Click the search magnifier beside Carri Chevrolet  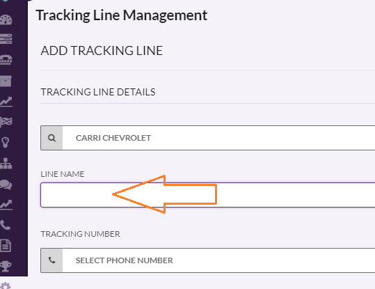click(51, 138)
